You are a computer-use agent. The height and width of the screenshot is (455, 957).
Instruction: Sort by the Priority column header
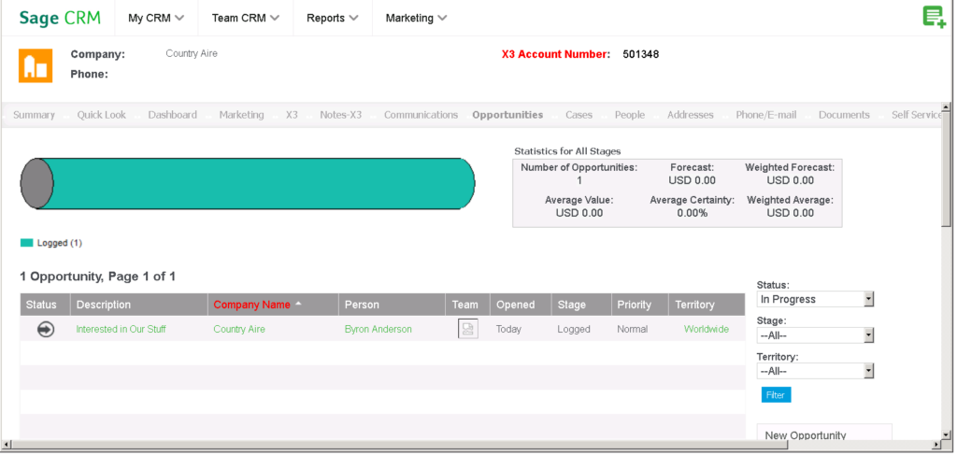tap(634, 305)
